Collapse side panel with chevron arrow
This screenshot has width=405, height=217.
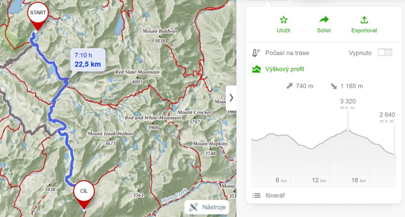tap(231, 98)
